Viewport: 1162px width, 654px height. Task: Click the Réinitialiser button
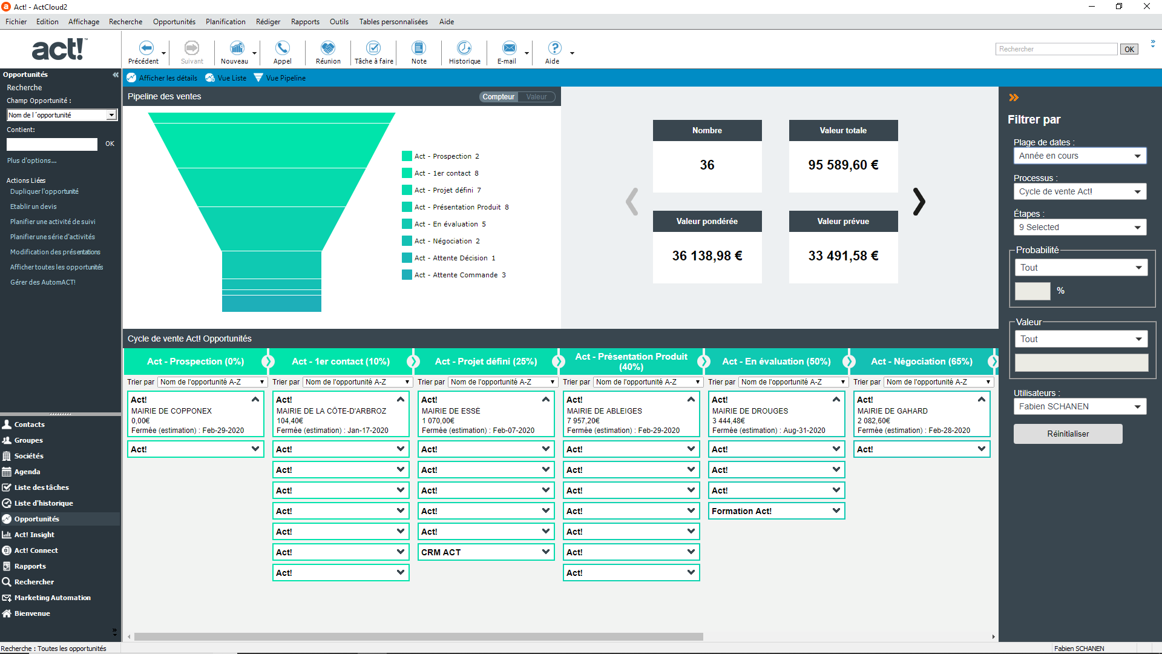tap(1068, 434)
